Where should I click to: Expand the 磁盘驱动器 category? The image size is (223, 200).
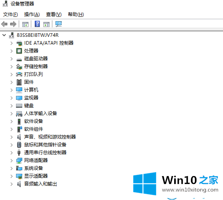click(12, 59)
